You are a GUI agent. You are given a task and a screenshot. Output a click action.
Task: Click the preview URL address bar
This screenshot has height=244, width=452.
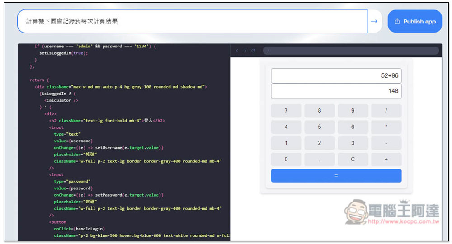(351, 51)
